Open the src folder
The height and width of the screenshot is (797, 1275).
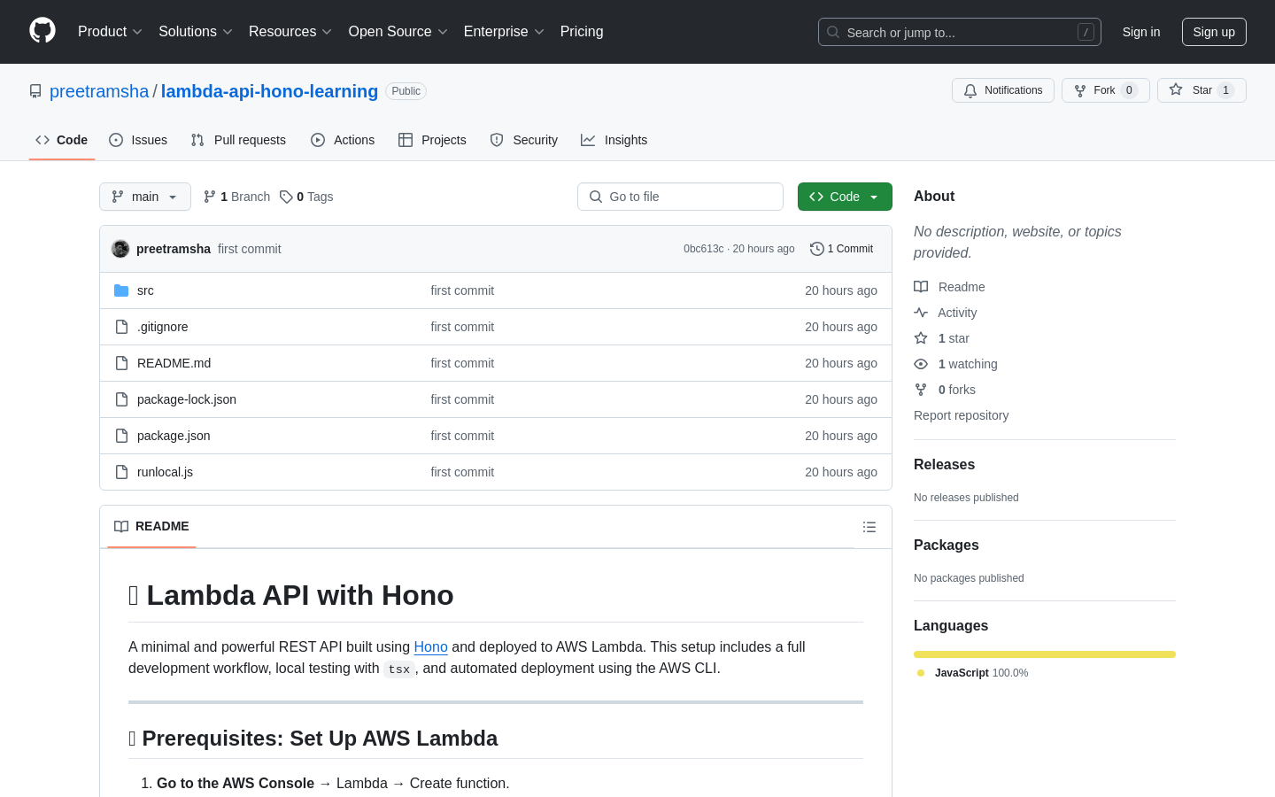145,290
